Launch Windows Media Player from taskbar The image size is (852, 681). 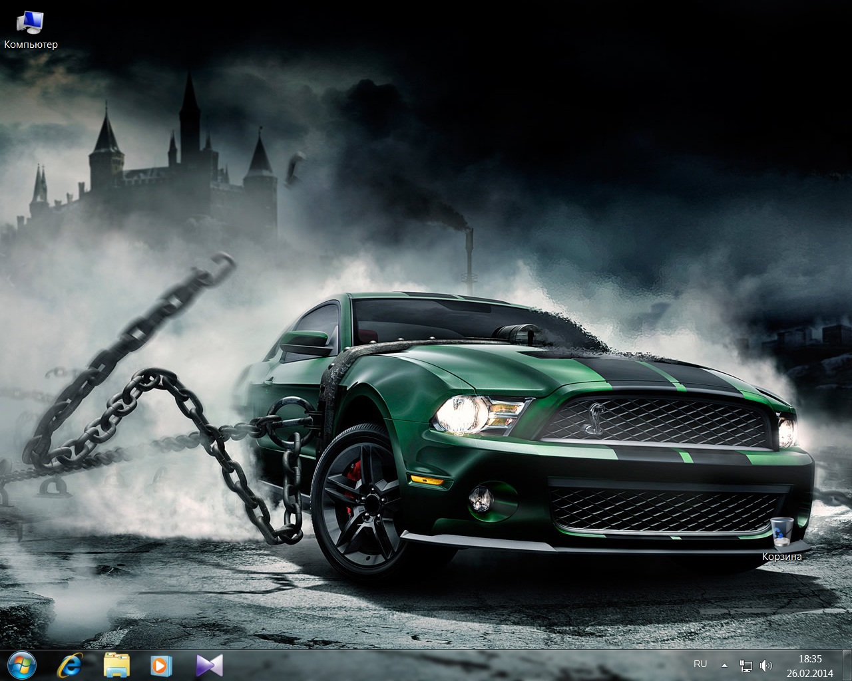pos(161,665)
